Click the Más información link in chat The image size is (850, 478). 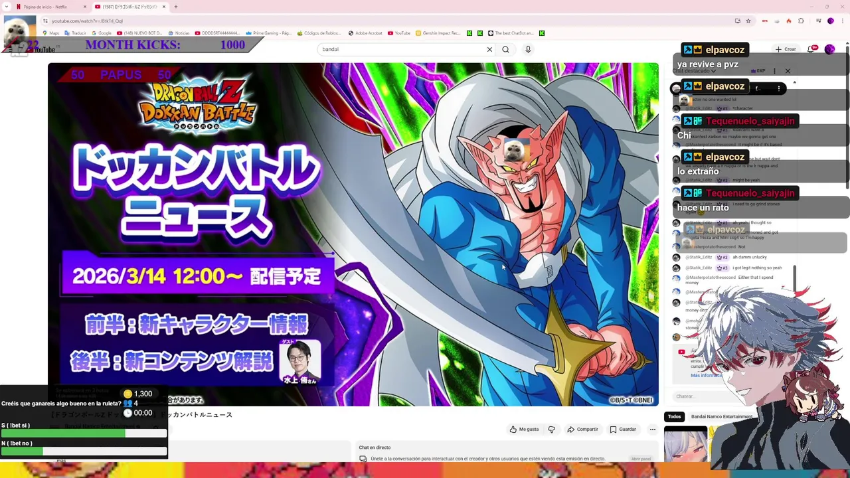click(x=706, y=375)
